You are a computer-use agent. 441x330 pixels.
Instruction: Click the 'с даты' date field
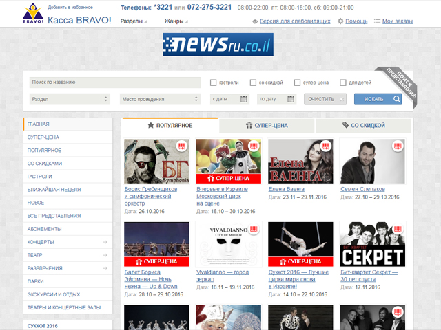click(229, 99)
